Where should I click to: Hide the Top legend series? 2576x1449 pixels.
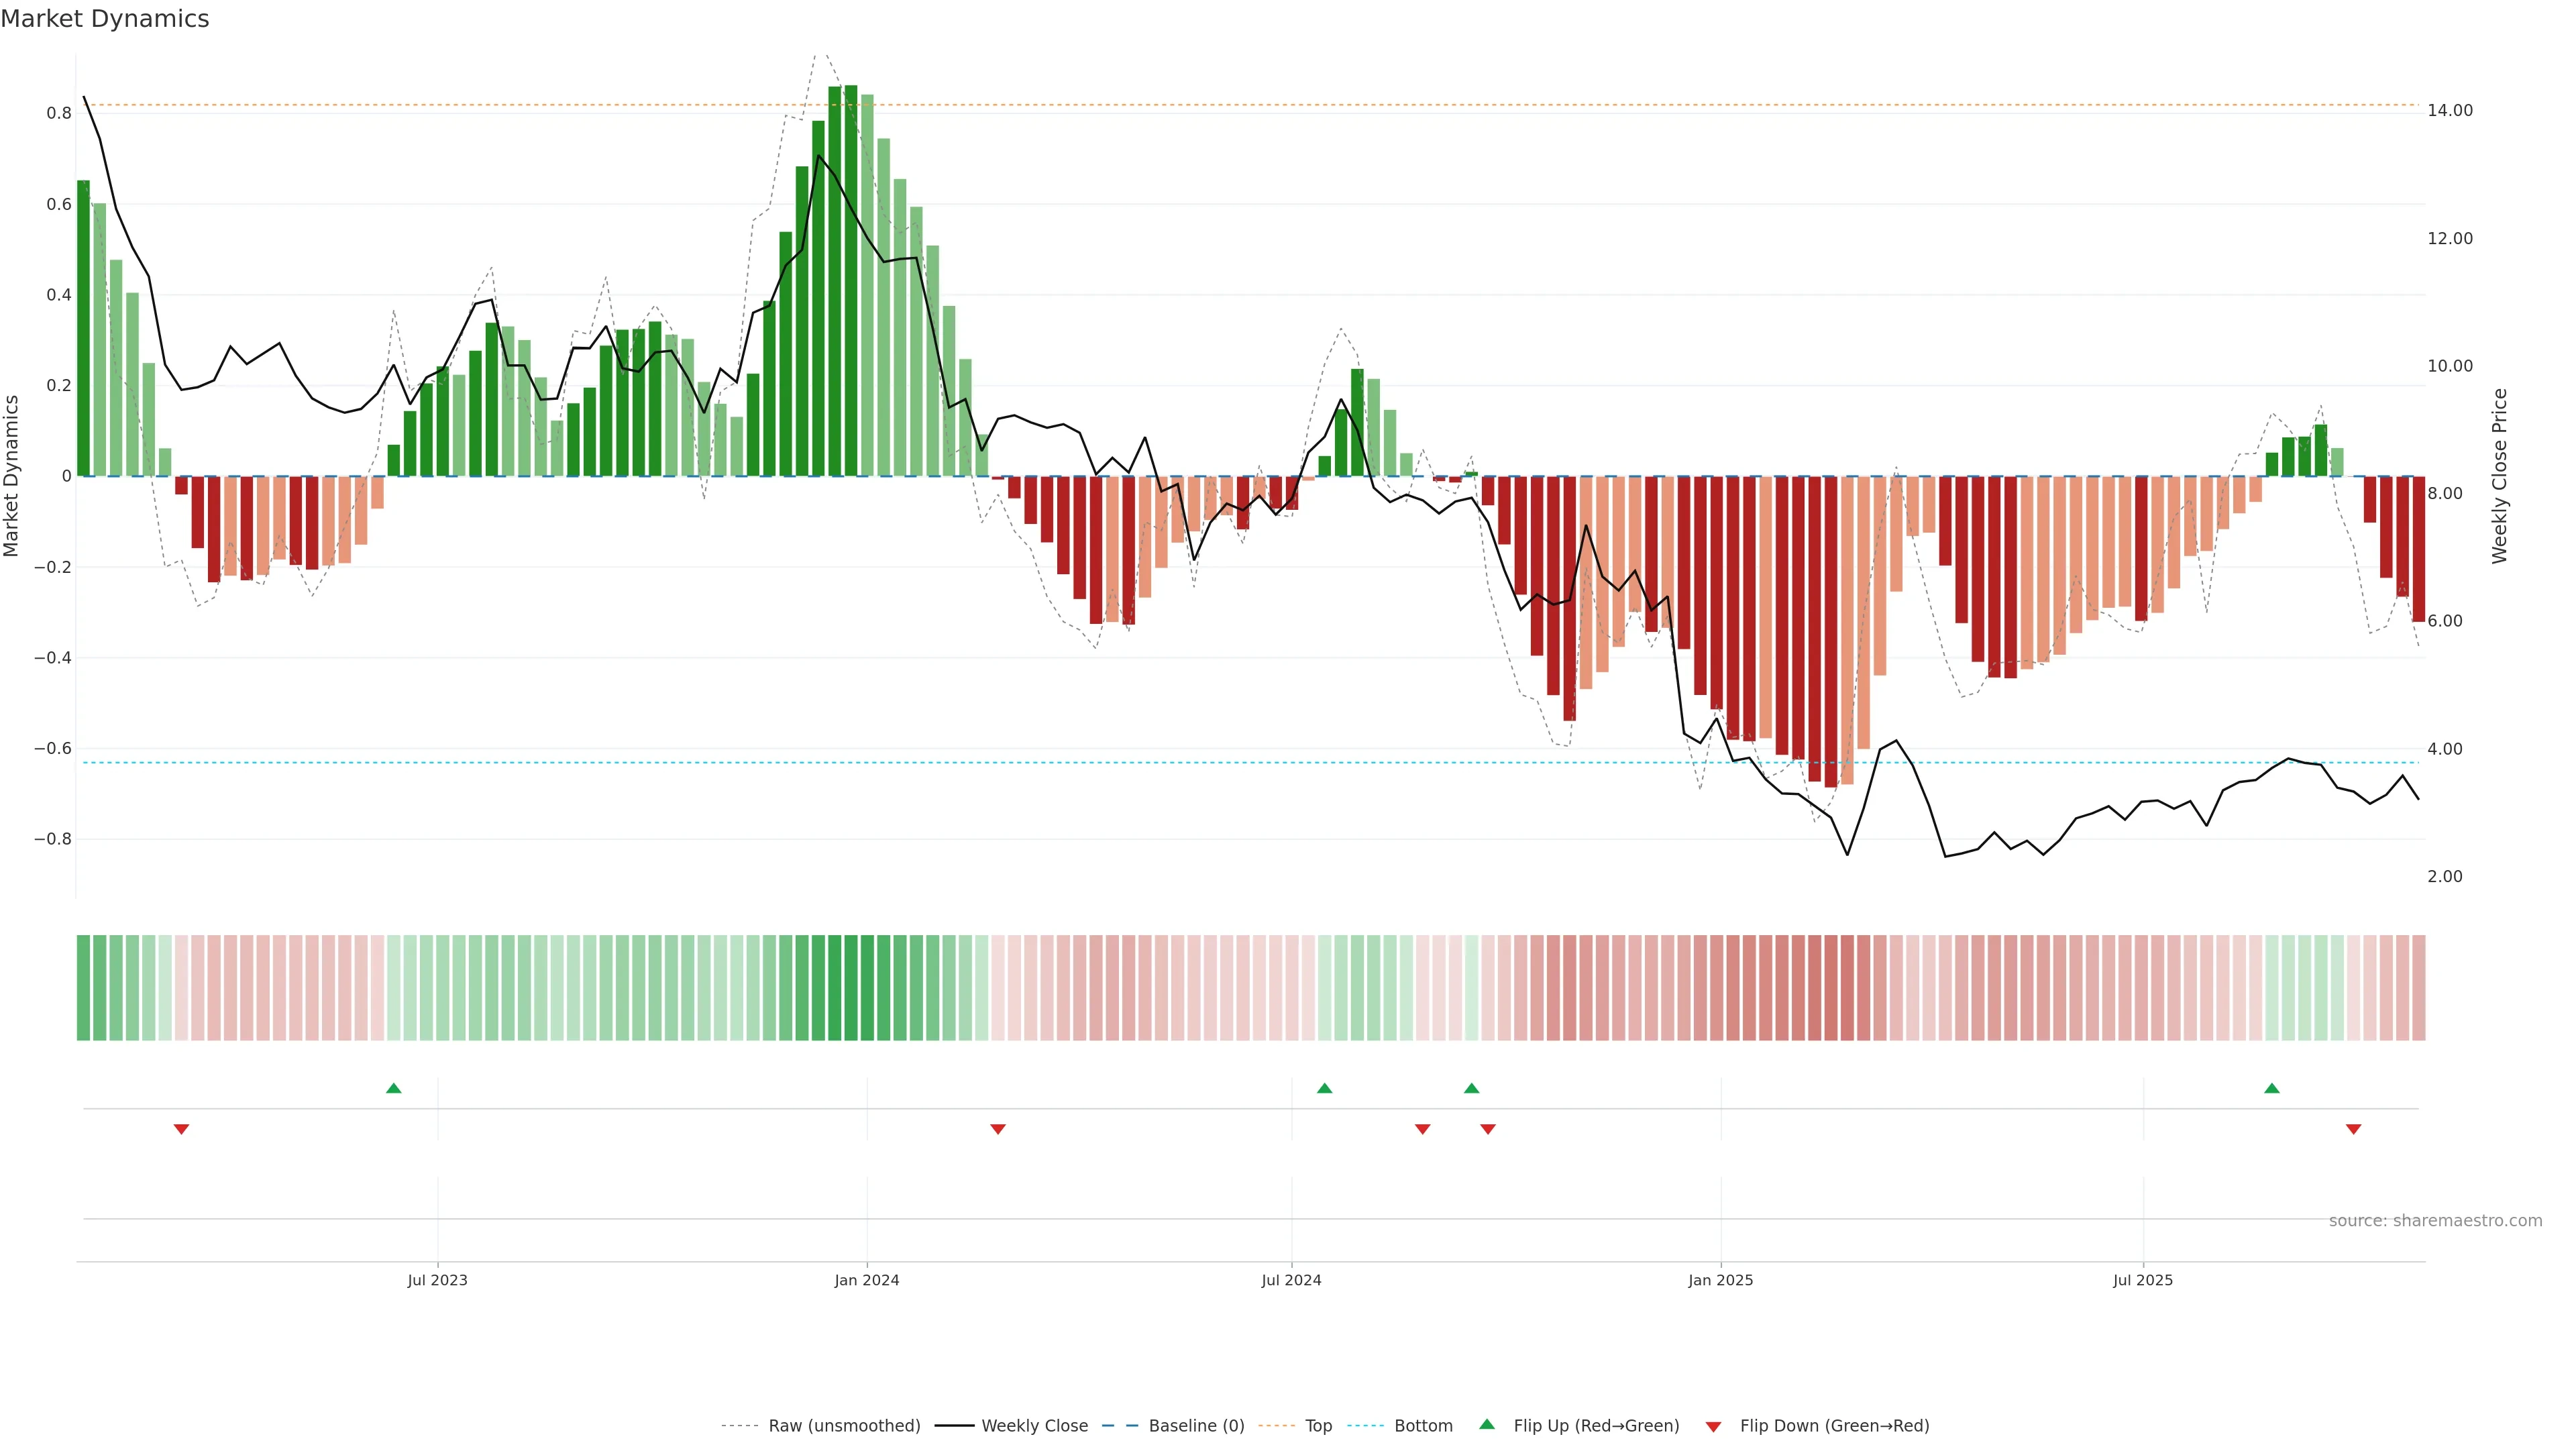point(1318,1426)
